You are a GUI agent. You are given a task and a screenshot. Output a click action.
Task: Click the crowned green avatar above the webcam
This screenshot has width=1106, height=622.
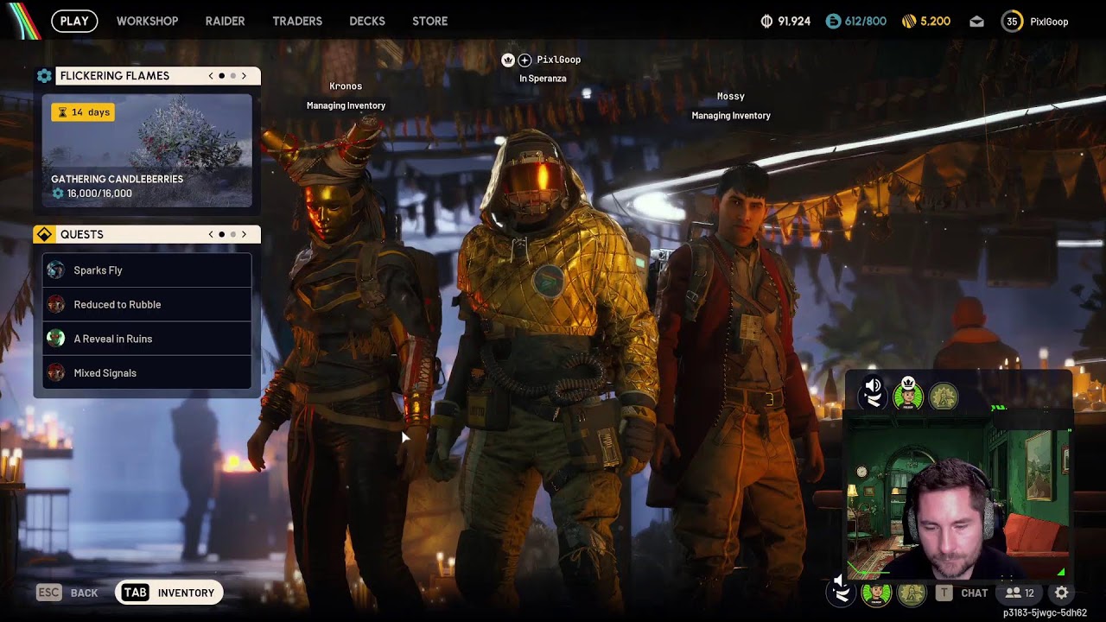[x=908, y=395]
